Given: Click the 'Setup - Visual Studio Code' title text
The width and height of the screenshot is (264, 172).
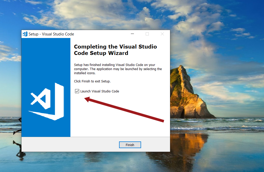Looking at the screenshot, I should point(51,34).
